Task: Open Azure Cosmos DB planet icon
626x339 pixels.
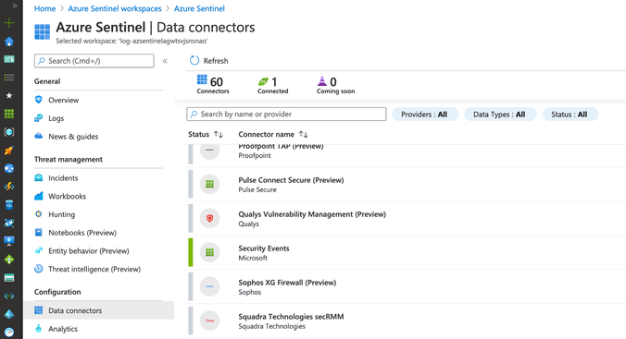Action: [9, 224]
